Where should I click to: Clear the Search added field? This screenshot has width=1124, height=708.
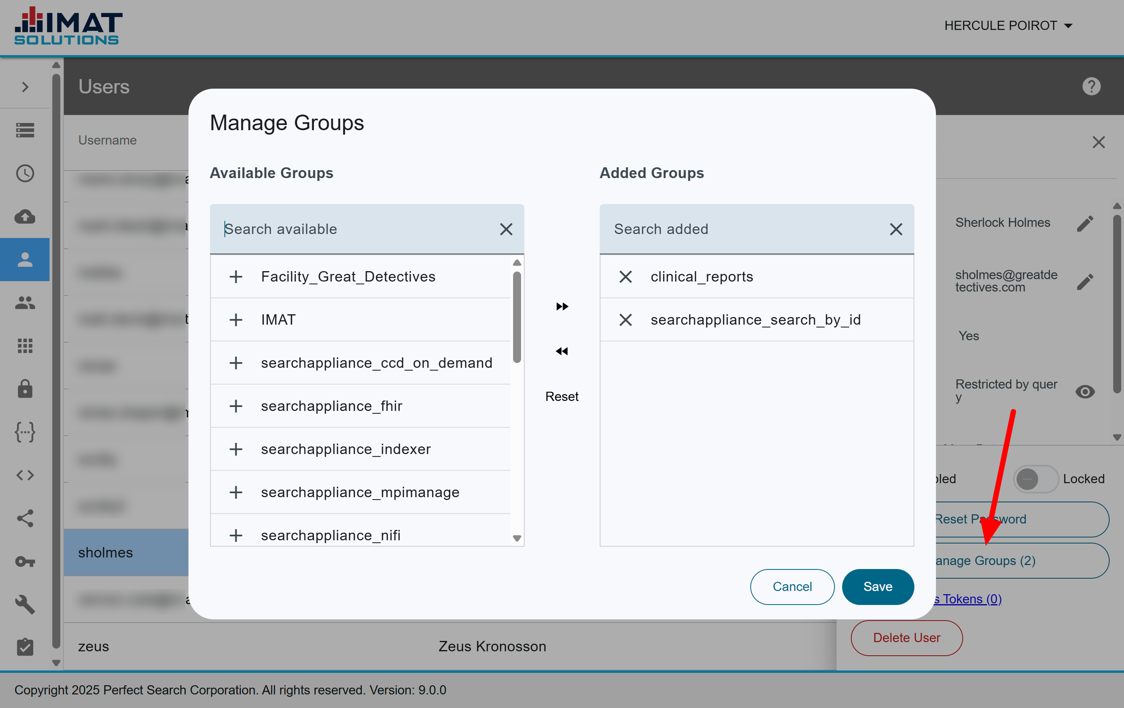(896, 229)
